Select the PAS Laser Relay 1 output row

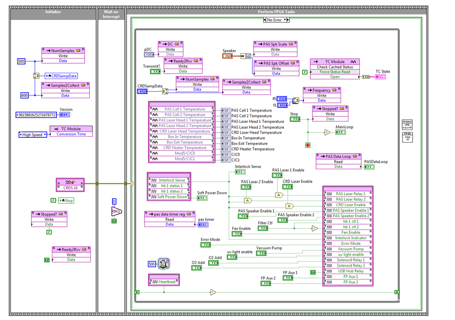[x=348, y=194]
